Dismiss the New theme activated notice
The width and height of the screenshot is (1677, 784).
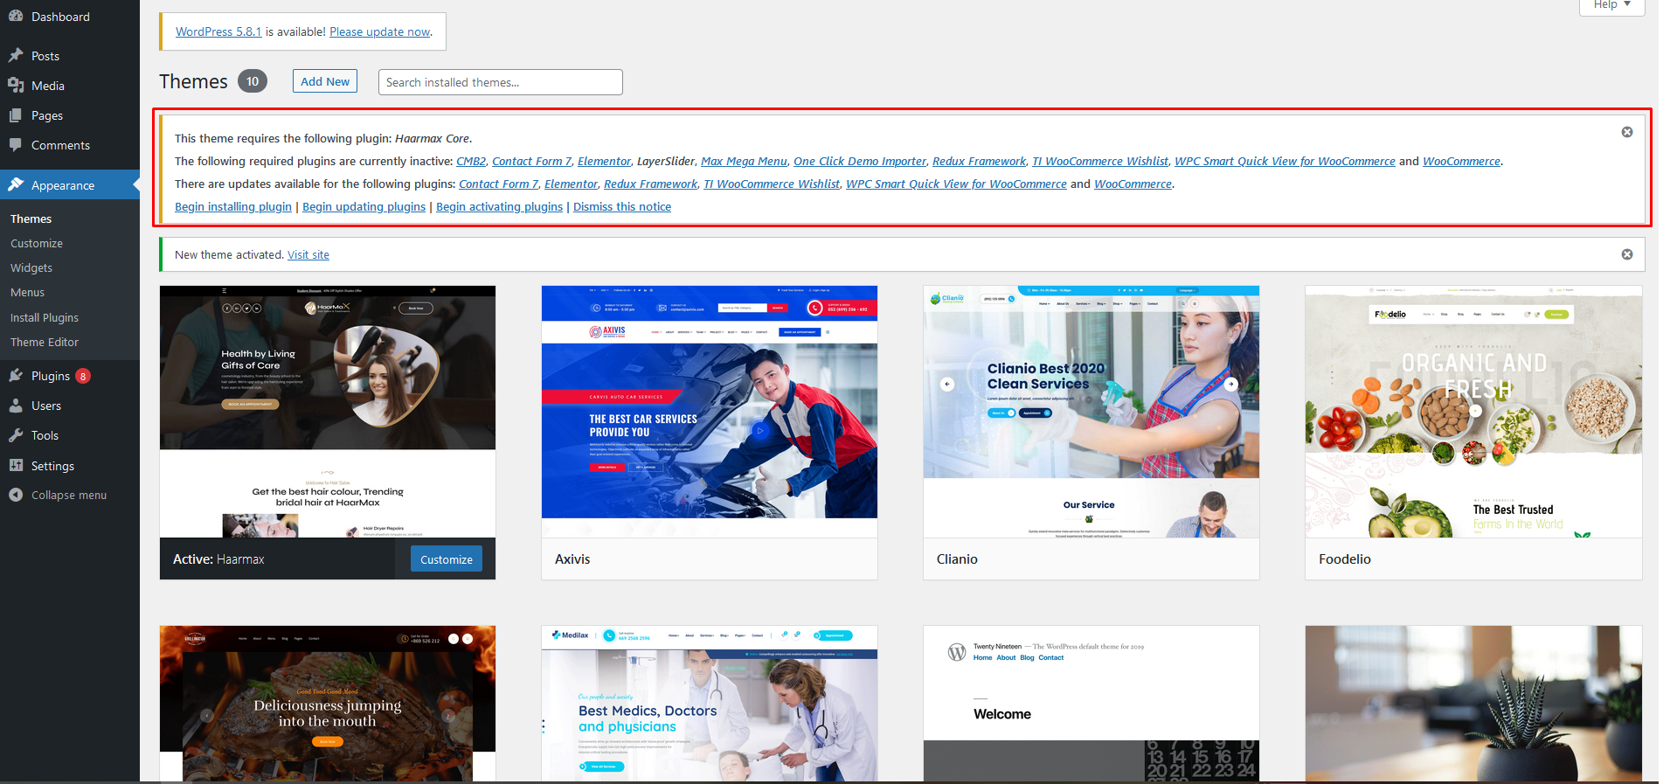1626,254
